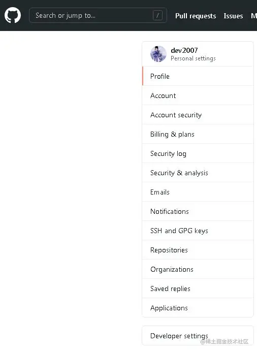The width and height of the screenshot is (257, 353).
Task: Open Notifications settings
Action: click(x=198, y=211)
